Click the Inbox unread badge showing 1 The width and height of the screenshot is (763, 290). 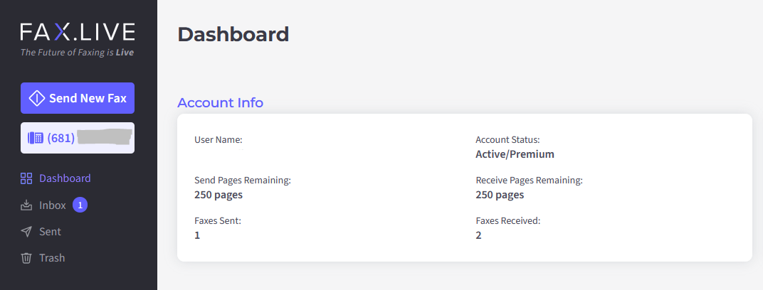click(80, 205)
